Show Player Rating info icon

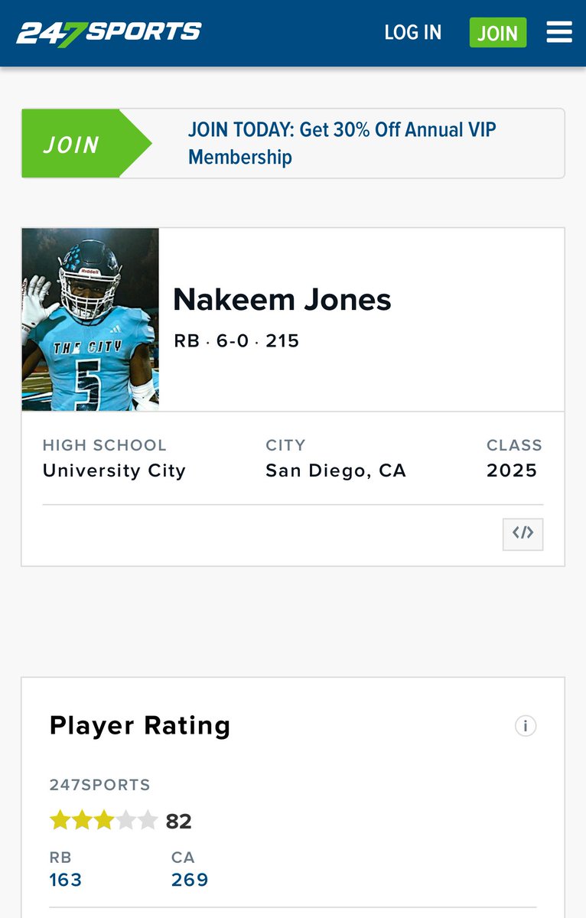point(526,725)
